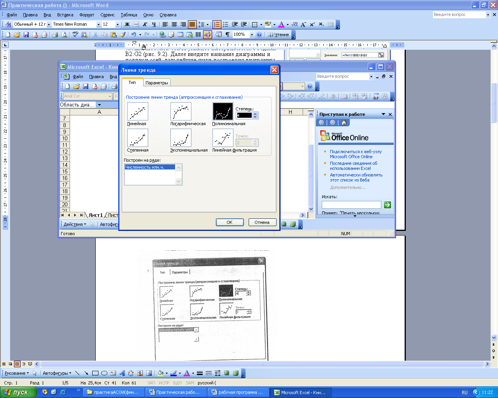The image size is (498, 398).
Task: Switch to the Тип tab in trendline dialog
Action: [x=132, y=82]
